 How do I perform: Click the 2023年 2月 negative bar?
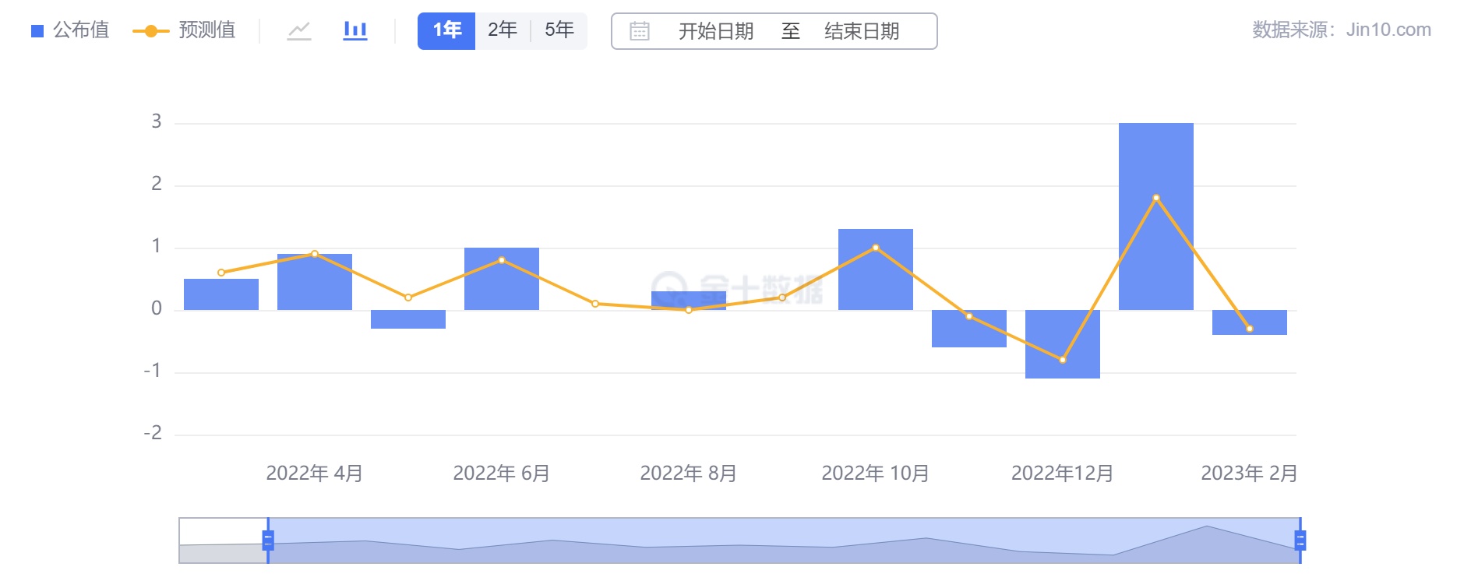[x=1249, y=322]
